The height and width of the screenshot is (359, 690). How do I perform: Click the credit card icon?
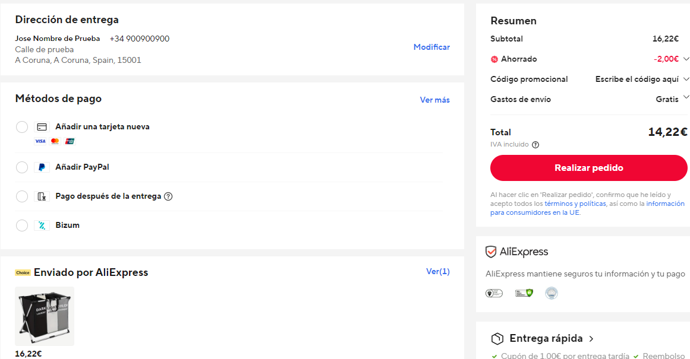point(42,127)
